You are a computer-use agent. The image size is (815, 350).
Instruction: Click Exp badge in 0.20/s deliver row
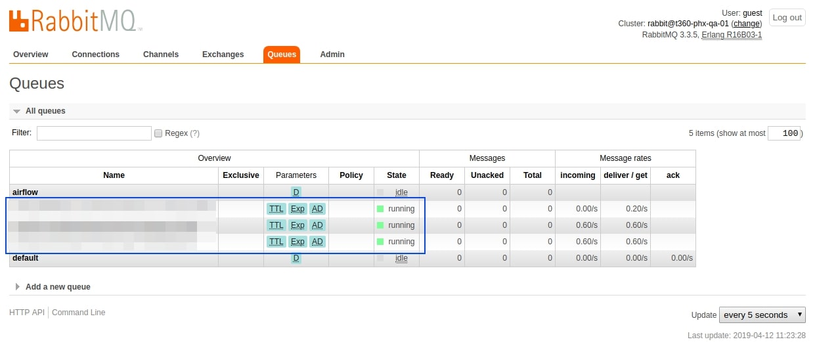pyautogui.click(x=297, y=209)
